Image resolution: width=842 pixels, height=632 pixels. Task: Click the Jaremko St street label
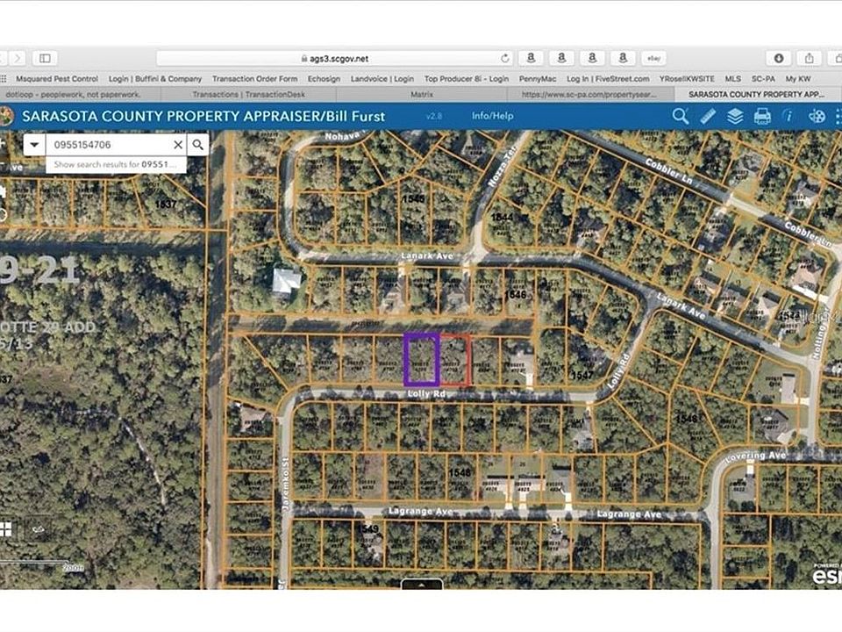click(x=286, y=485)
